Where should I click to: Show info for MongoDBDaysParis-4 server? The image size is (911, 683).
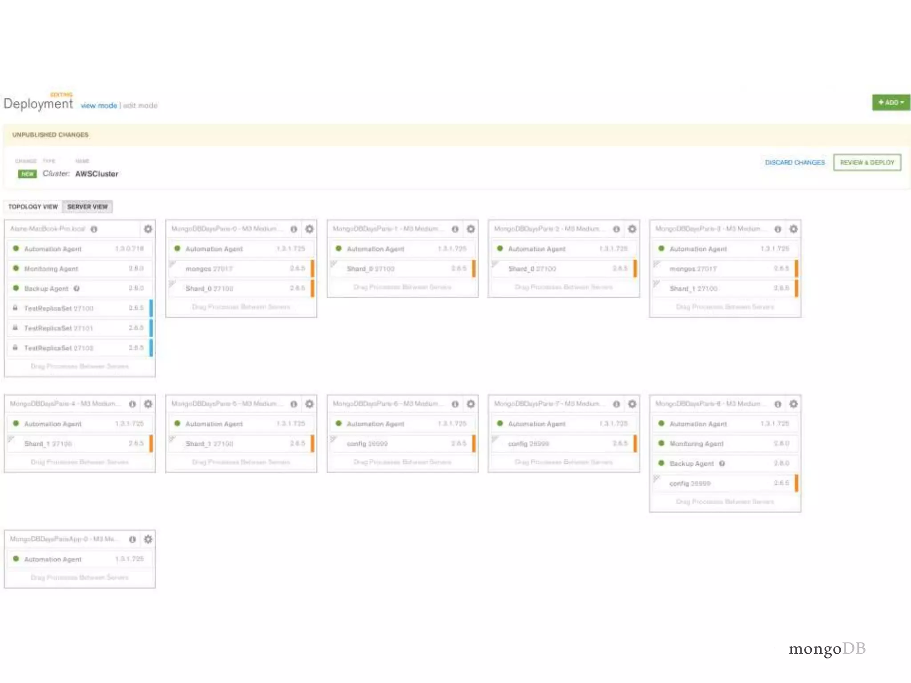(x=133, y=404)
